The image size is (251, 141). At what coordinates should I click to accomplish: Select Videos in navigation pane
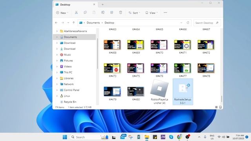pyautogui.click(x=68, y=67)
